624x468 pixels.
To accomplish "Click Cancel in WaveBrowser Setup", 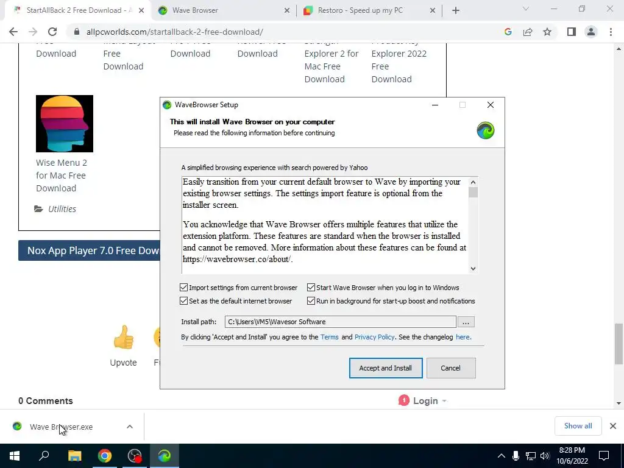I will [451, 368].
